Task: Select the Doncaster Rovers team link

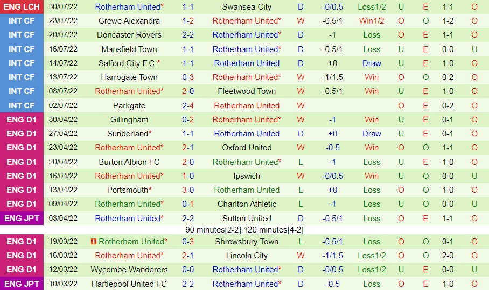Action: tap(129, 35)
